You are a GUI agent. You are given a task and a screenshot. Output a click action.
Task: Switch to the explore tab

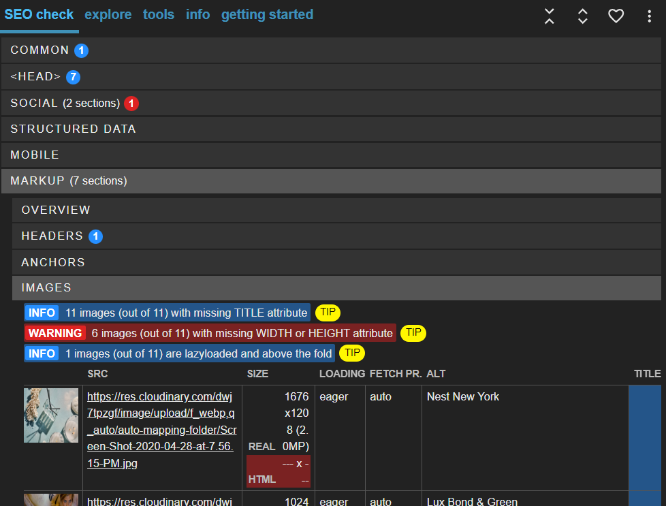tap(108, 15)
